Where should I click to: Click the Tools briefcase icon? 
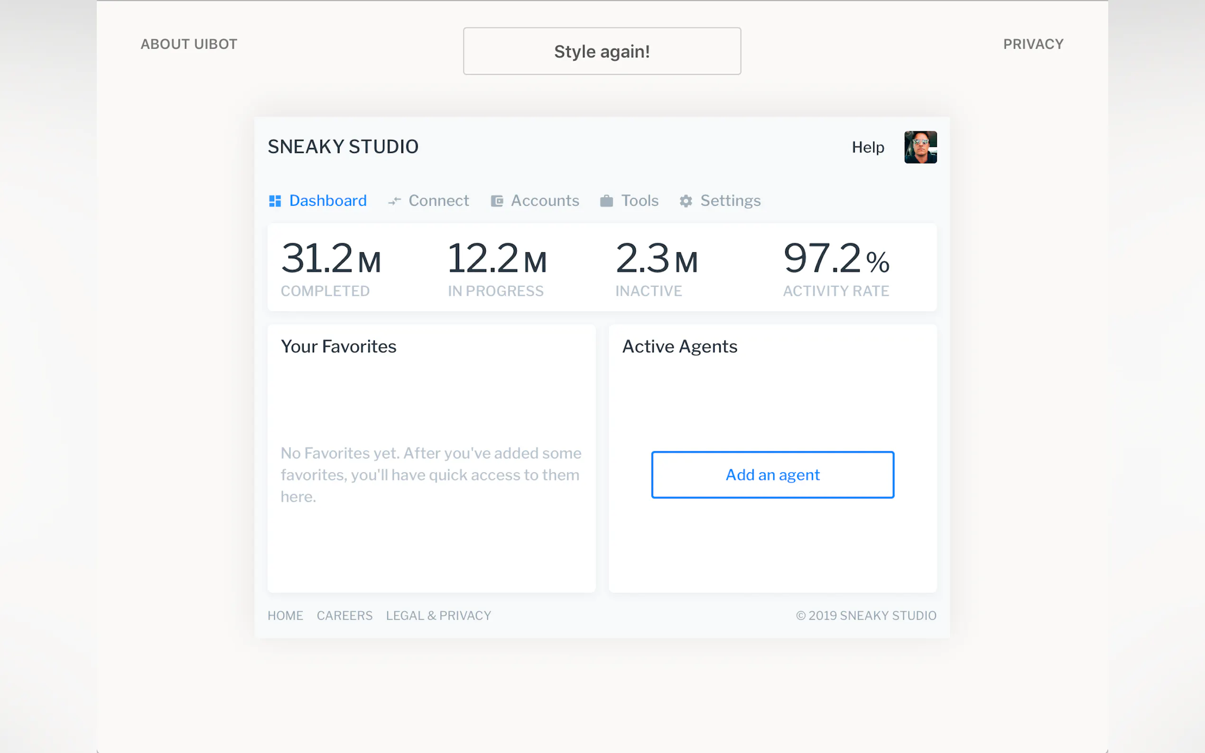click(606, 201)
